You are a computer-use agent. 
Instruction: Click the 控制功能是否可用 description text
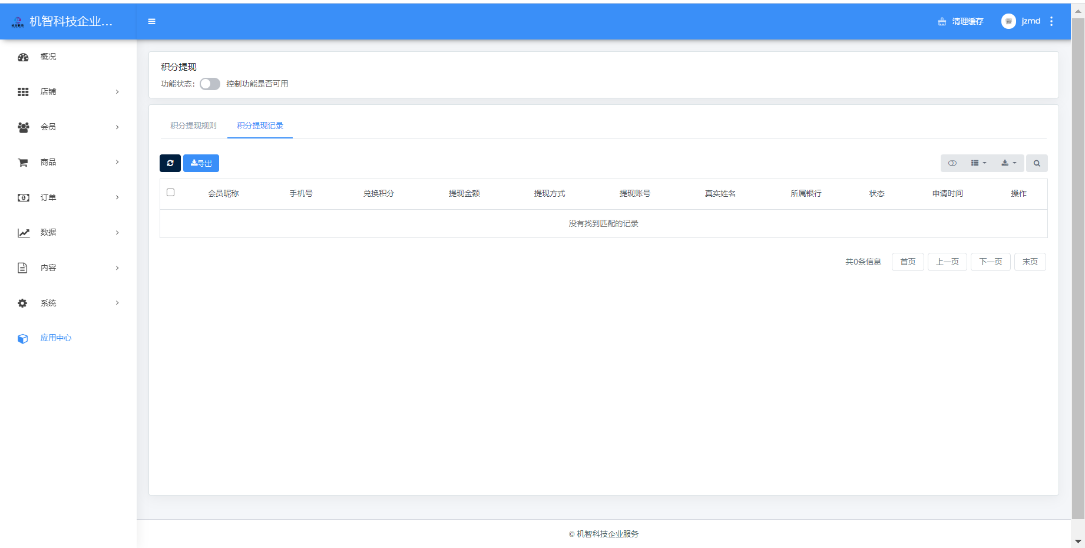[257, 84]
